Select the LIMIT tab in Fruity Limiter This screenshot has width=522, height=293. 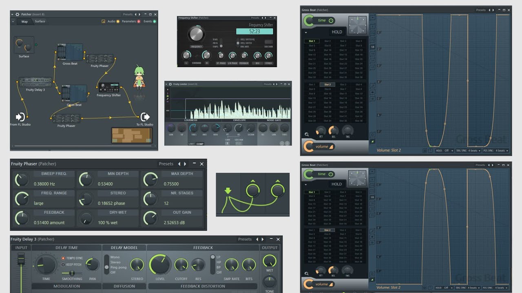click(x=192, y=144)
